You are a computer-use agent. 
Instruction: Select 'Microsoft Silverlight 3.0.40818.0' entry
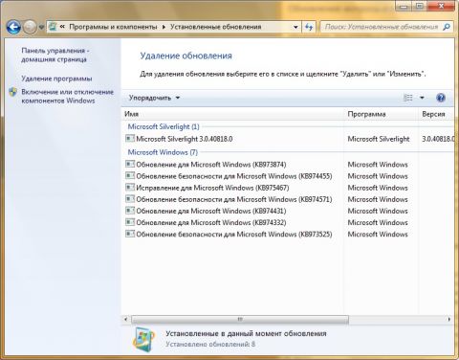[185, 139]
